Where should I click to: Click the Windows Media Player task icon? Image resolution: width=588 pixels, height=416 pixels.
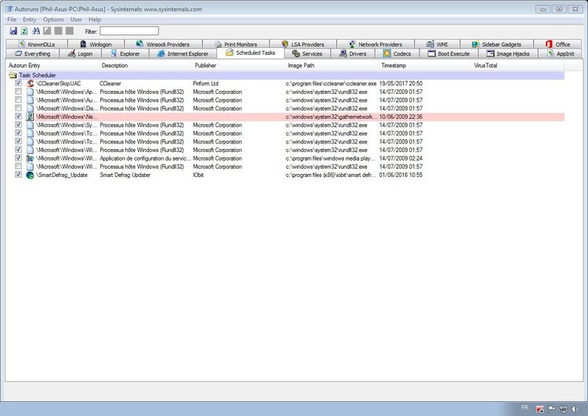coord(30,158)
